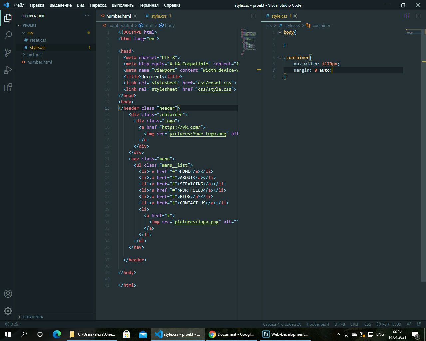The width and height of the screenshot is (426, 341).
Task: Fold the .container rule in style.css
Action: point(280,58)
